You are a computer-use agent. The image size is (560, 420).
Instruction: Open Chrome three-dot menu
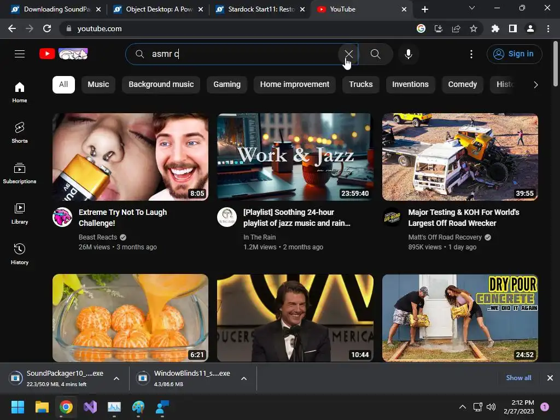pyautogui.click(x=548, y=28)
